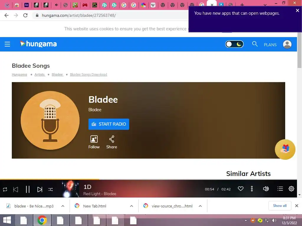
Task: Seek along the song progress bar
Action: pos(148,179)
